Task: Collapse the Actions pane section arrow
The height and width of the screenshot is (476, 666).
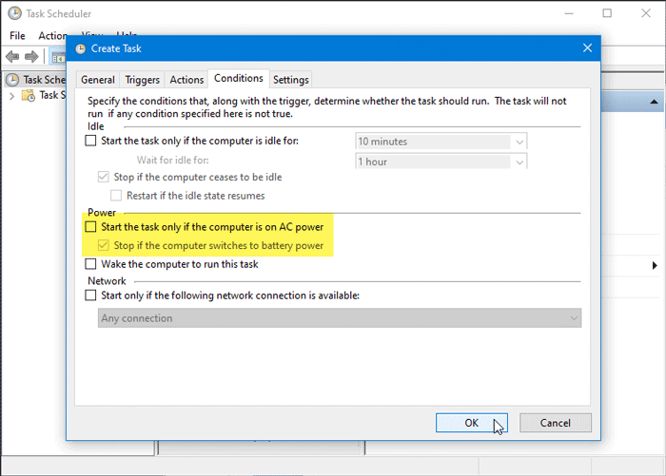Action: coord(655,101)
